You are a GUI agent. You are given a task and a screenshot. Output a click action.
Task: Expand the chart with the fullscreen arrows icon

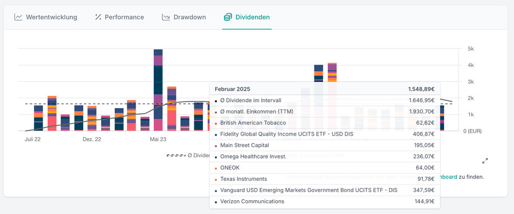(x=485, y=161)
